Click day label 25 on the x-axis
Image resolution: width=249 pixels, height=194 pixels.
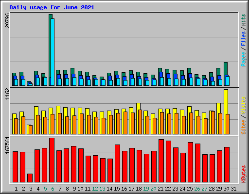190,189
